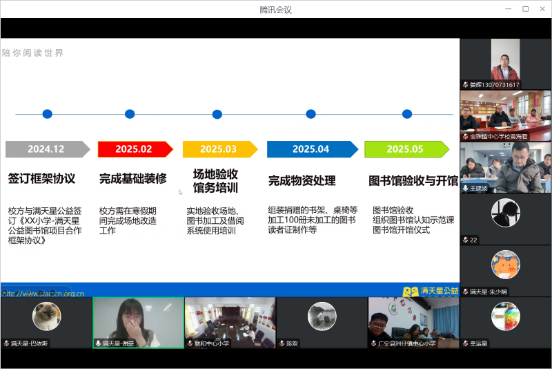Click the timeline dot above 2024.12
The height and width of the screenshot is (369, 552).
coord(47,114)
